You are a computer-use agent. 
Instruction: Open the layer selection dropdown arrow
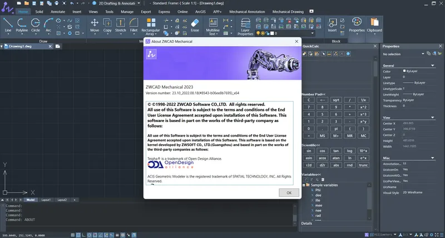312,33
